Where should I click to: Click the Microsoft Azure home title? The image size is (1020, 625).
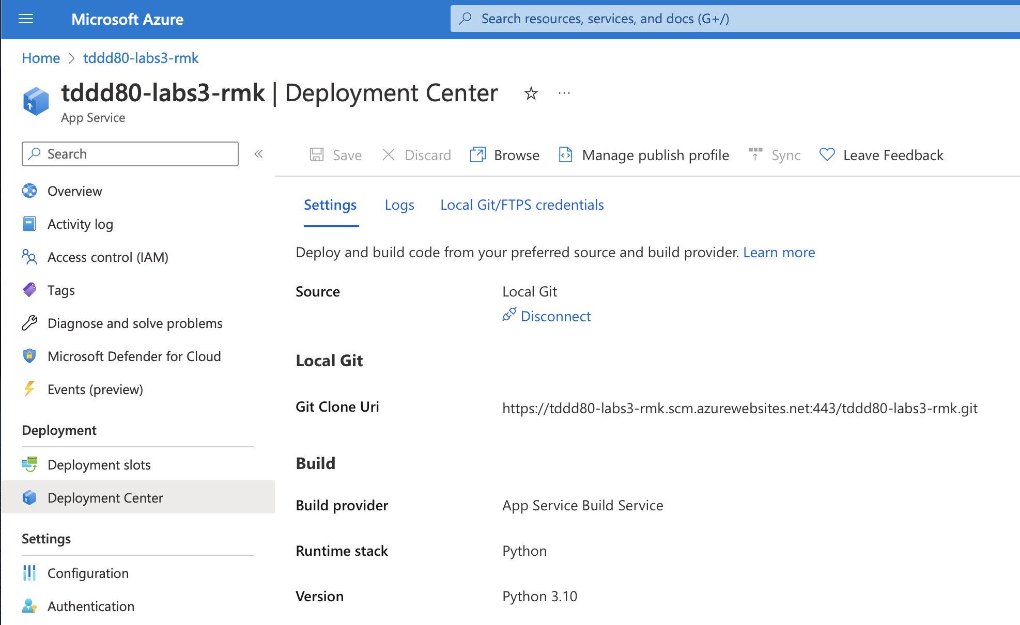[x=127, y=19]
